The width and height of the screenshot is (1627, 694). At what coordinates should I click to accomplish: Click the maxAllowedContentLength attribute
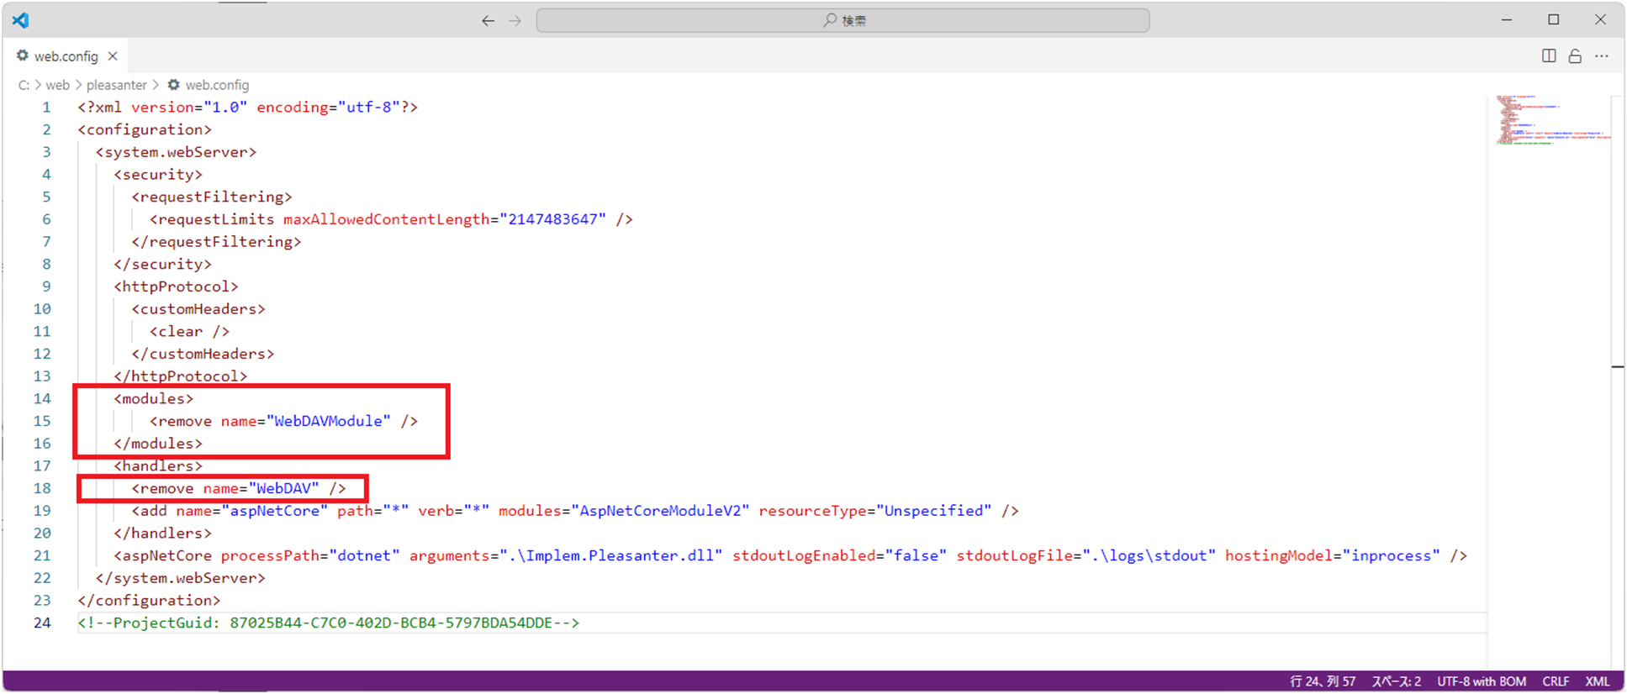(x=386, y=219)
